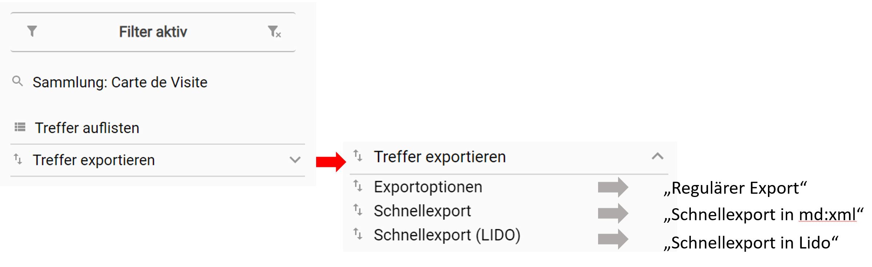
Task: Click the magnifier icon beside Sammlung
Action: [17, 81]
